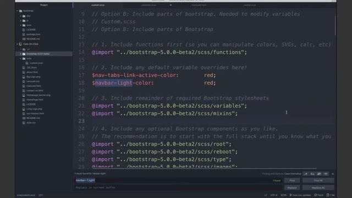Image resolution: width=352 pixels, height=198 pixels.
Task: Click the Replace button
Action: tap(292, 188)
